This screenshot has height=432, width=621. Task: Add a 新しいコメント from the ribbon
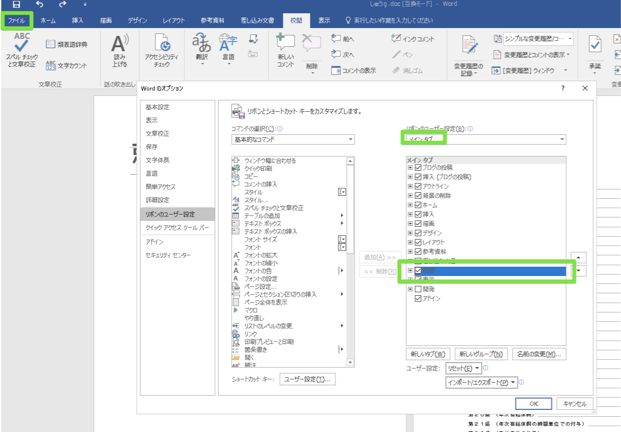point(285,51)
